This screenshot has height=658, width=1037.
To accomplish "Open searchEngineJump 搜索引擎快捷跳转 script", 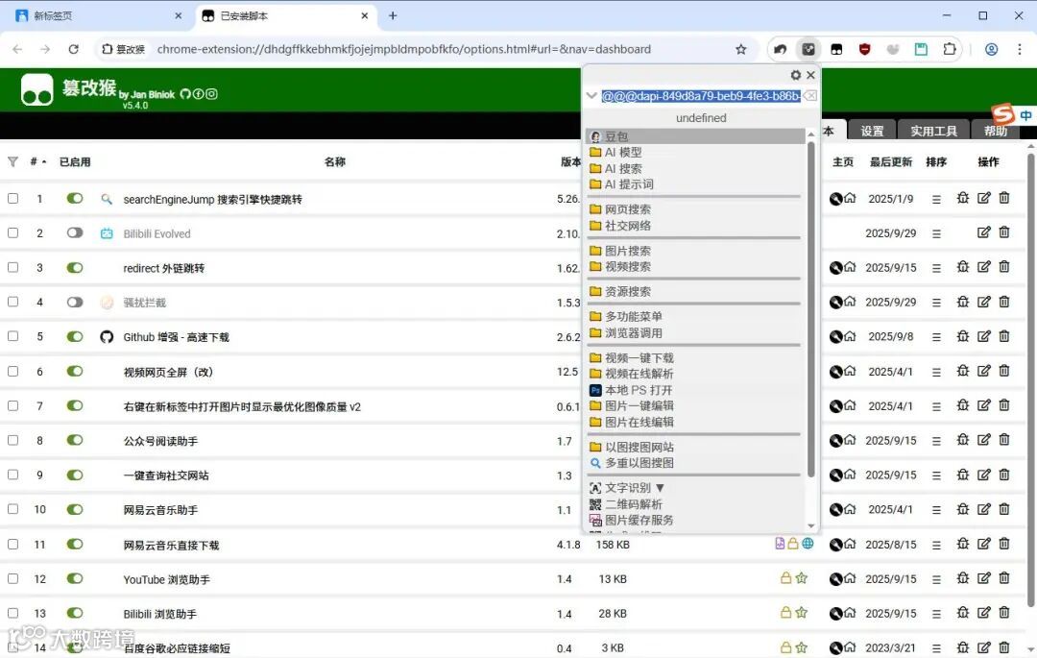I will (212, 199).
